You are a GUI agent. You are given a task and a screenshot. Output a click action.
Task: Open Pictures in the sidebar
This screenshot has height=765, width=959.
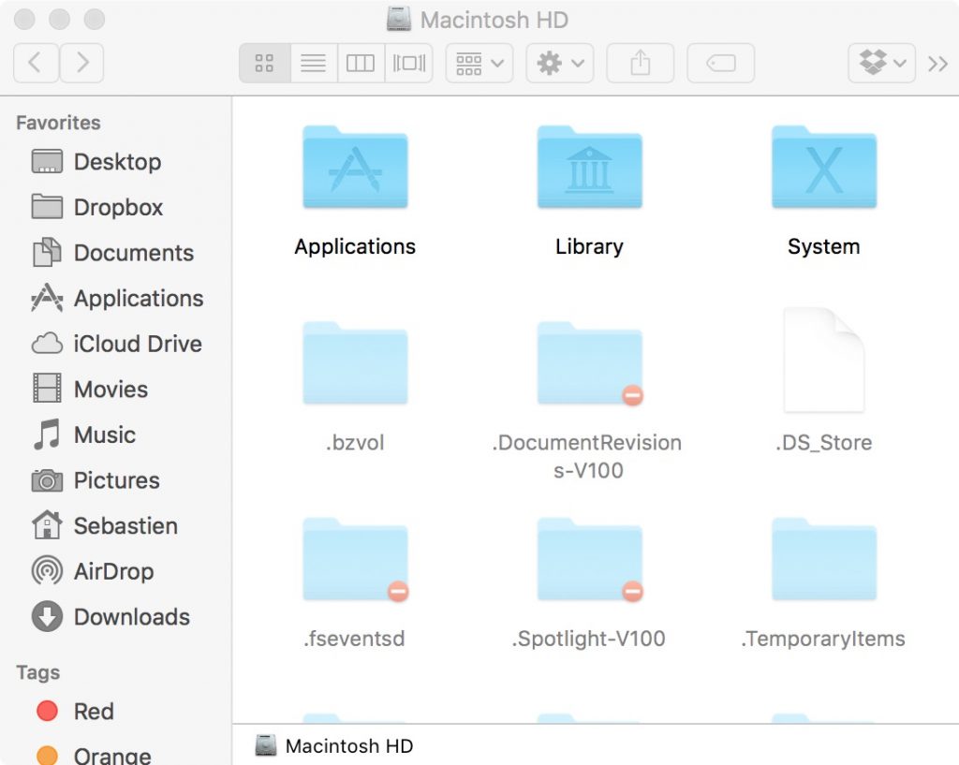click(116, 480)
